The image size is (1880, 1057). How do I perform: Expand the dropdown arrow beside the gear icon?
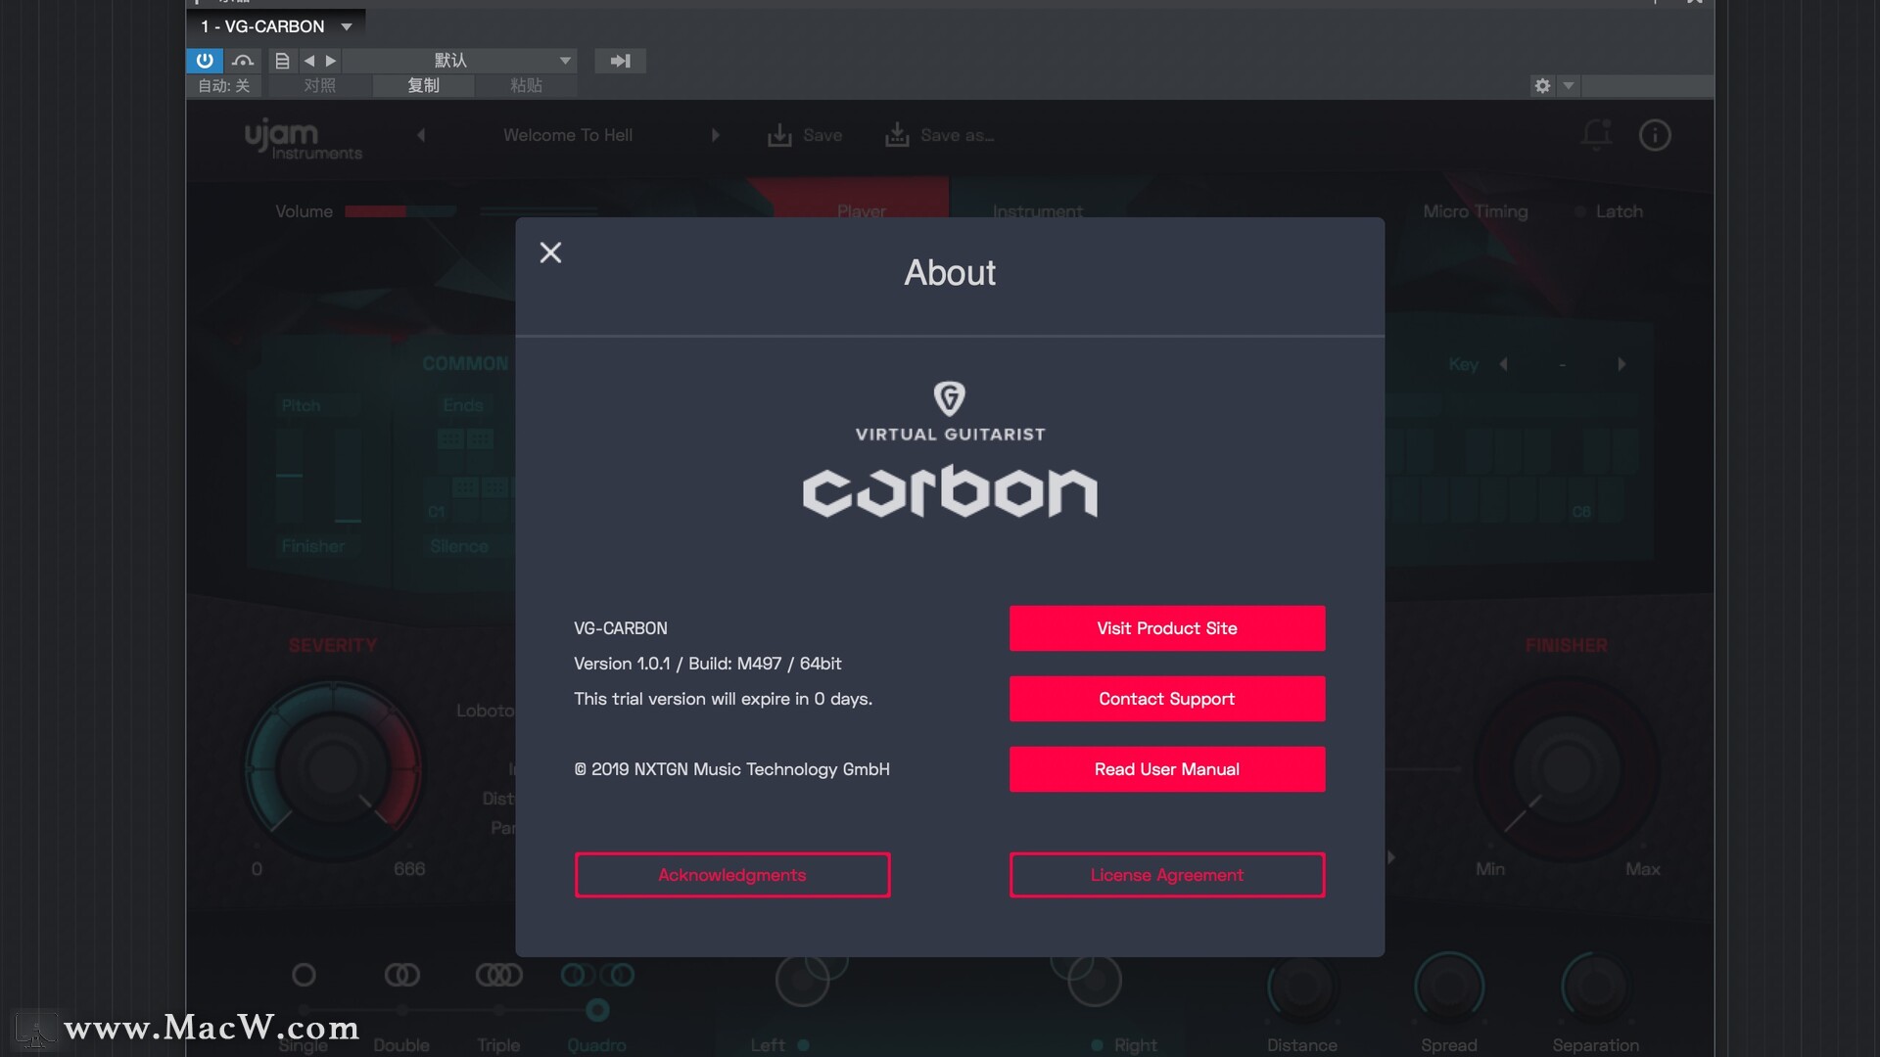1568,86
